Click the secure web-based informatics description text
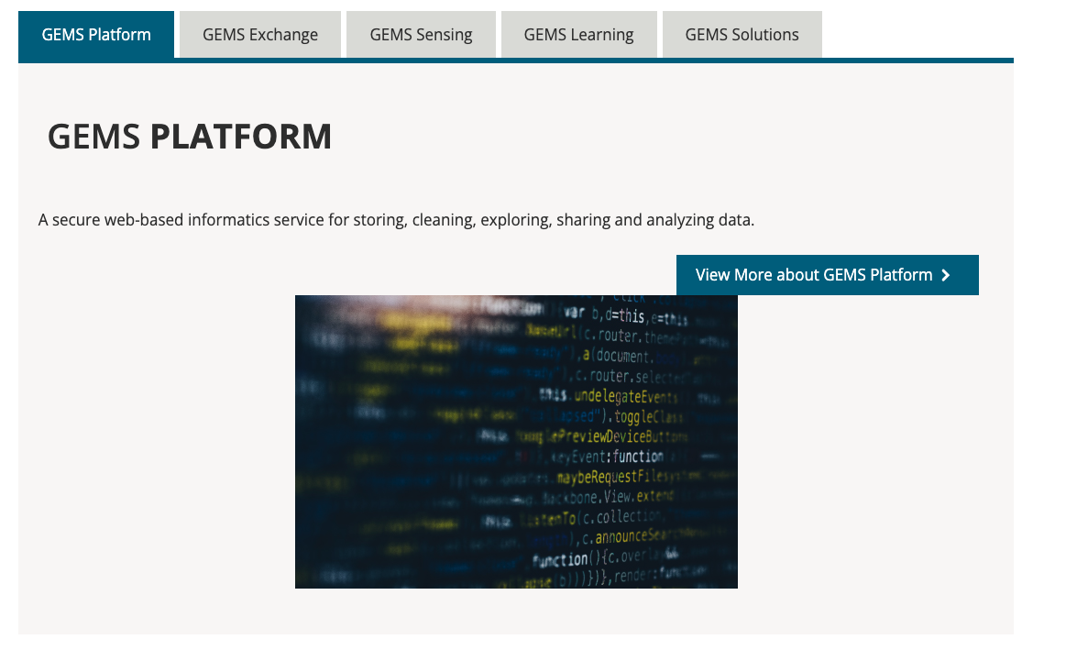Screen dimensions: 1066x661 coord(396,220)
